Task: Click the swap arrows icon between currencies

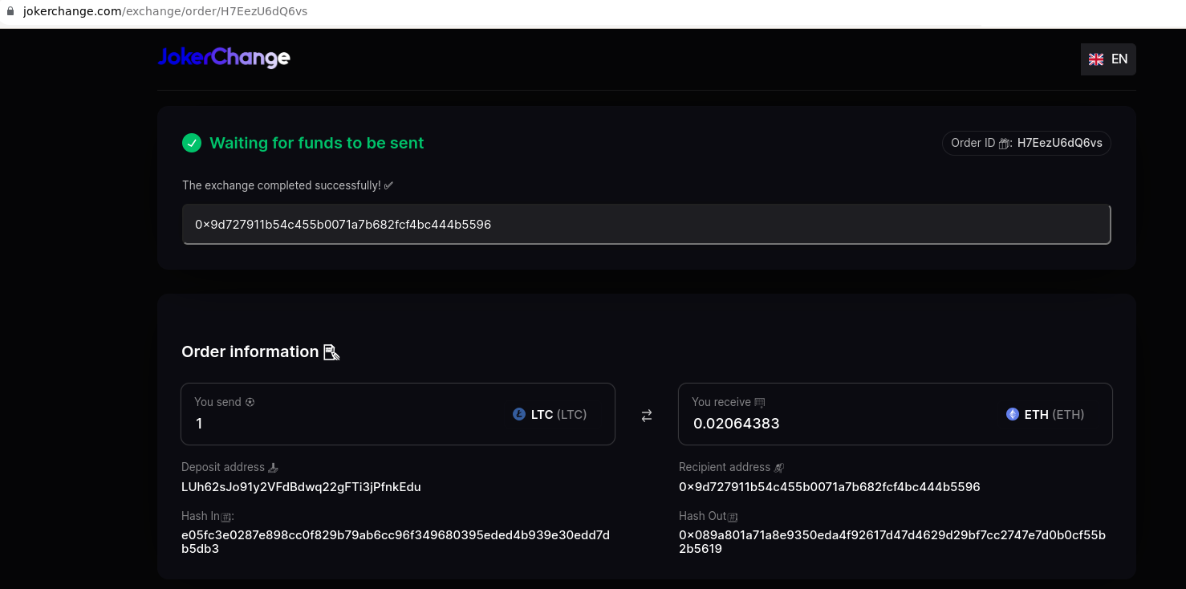Action: (647, 416)
